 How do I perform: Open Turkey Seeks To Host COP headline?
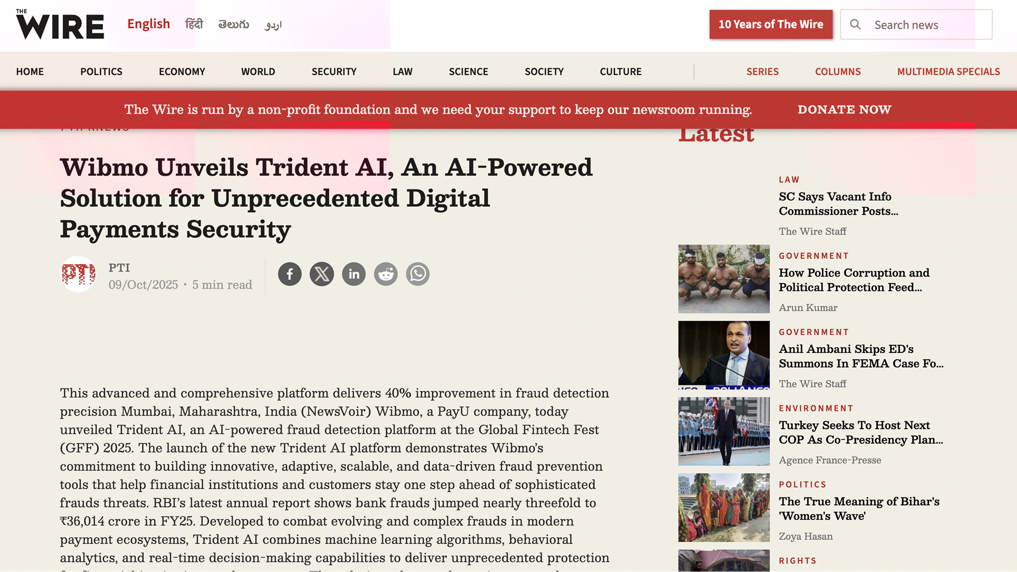(860, 432)
